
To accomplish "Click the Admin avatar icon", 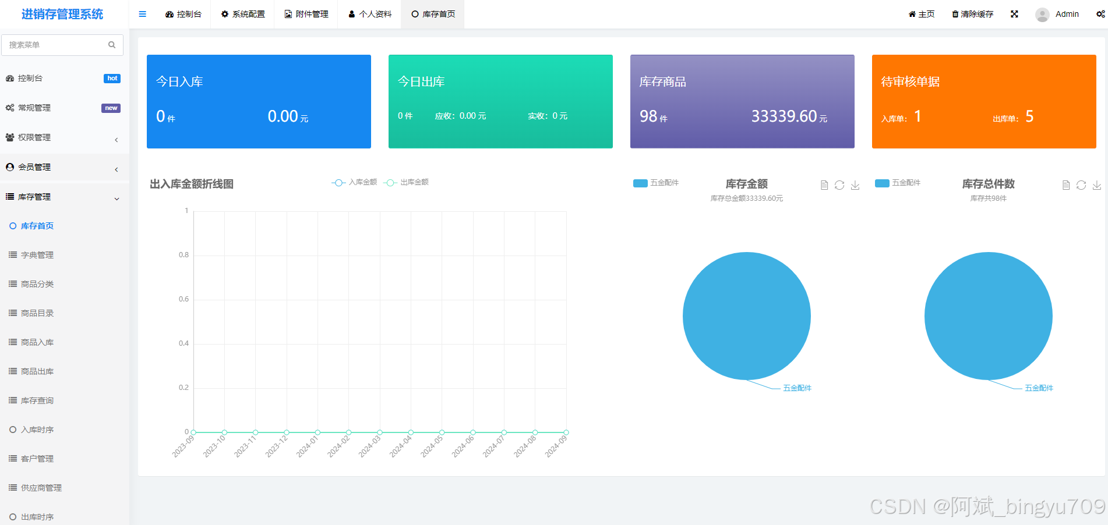I will tap(1042, 15).
